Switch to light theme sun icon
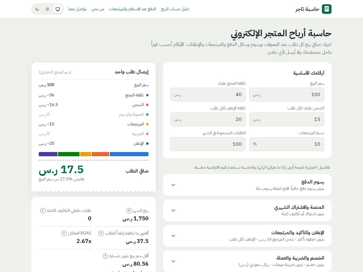 pos(47,9)
